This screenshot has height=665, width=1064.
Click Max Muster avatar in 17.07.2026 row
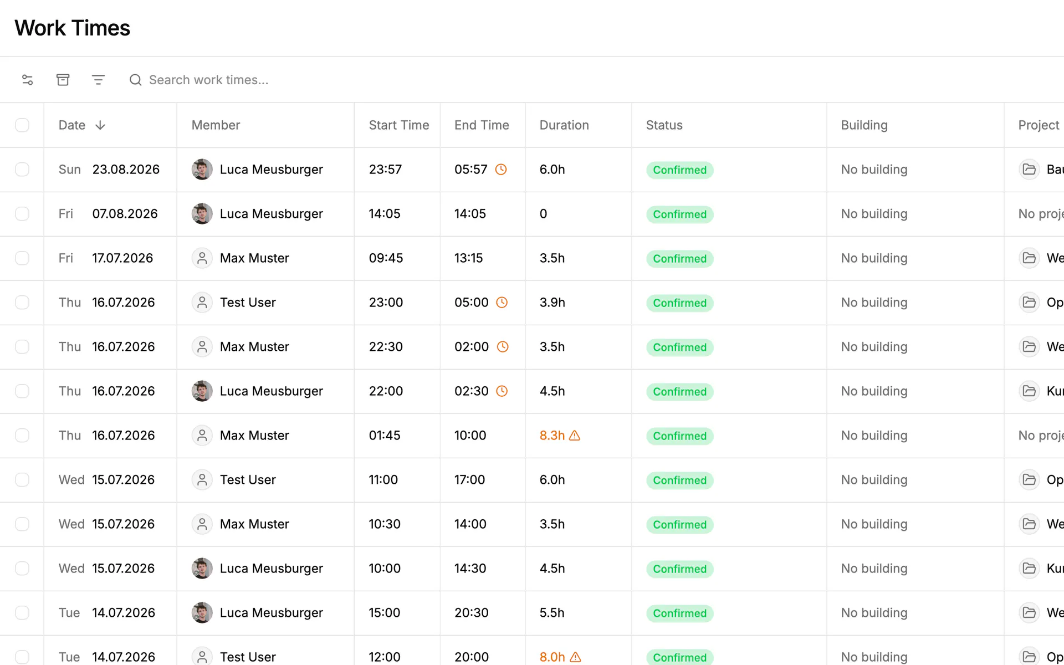(202, 258)
